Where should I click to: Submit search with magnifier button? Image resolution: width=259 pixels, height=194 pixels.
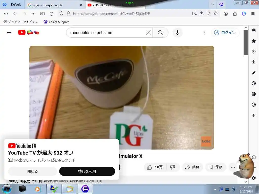click(x=160, y=33)
